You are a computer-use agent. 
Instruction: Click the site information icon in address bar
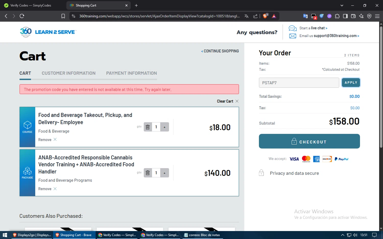tap(74, 16)
